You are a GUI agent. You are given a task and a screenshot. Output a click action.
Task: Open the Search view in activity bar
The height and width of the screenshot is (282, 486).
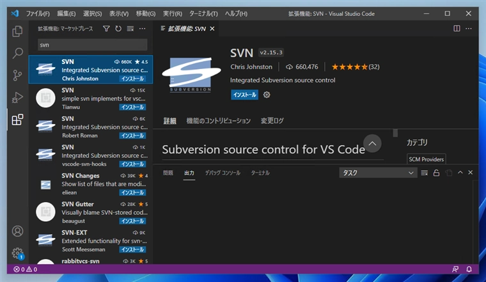click(17, 53)
